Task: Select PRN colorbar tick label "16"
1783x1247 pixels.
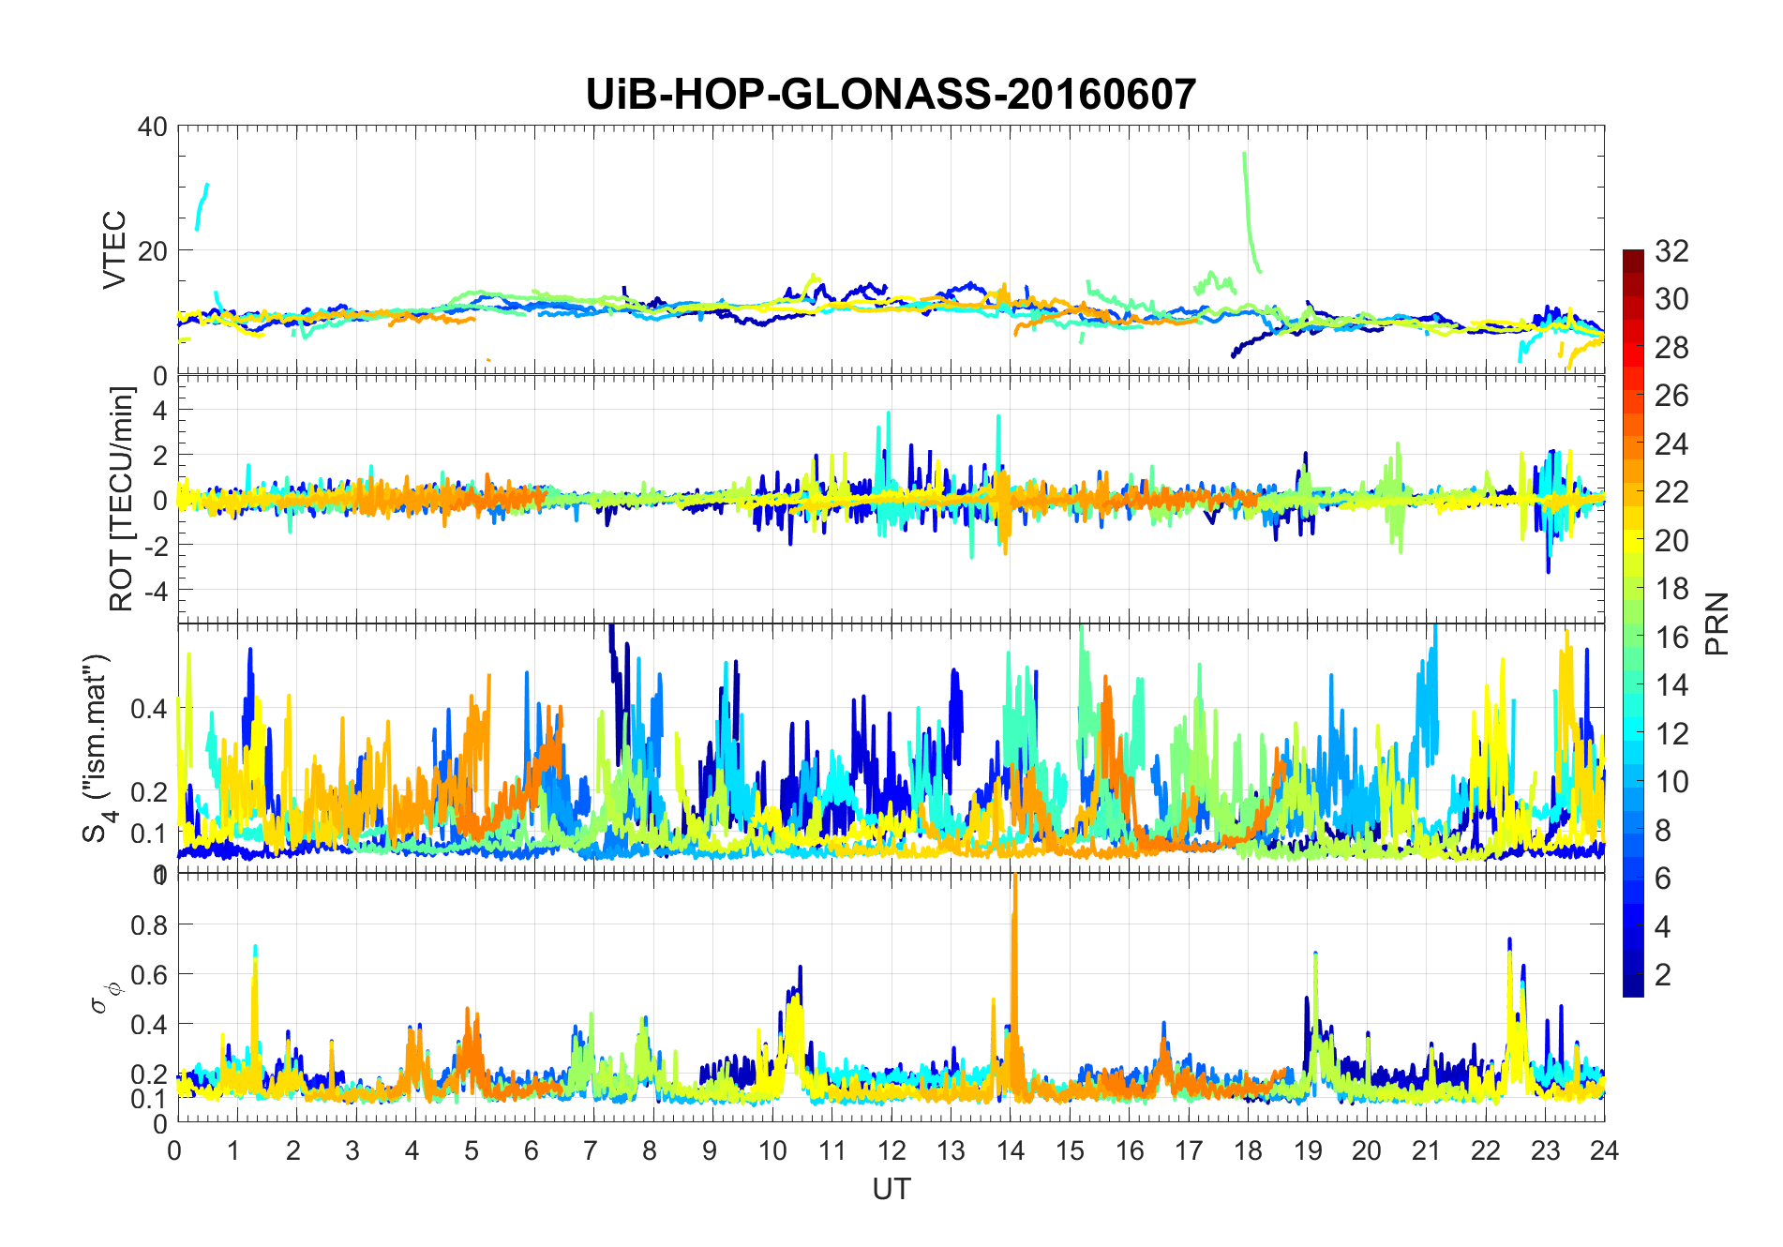Action: coord(1671,637)
